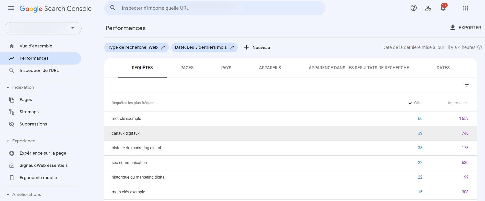Image resolution: width=485 pixels, height=201 pixels.
Task: Click the 'Requêtes les plus fréquent…' header
Action: pos(135,103)
